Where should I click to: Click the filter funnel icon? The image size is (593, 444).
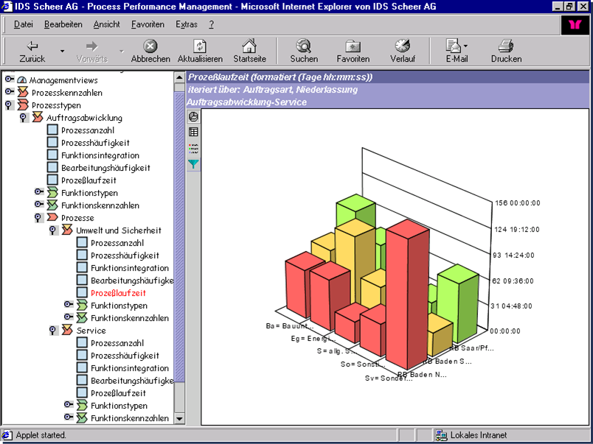(x=193, y=164)
